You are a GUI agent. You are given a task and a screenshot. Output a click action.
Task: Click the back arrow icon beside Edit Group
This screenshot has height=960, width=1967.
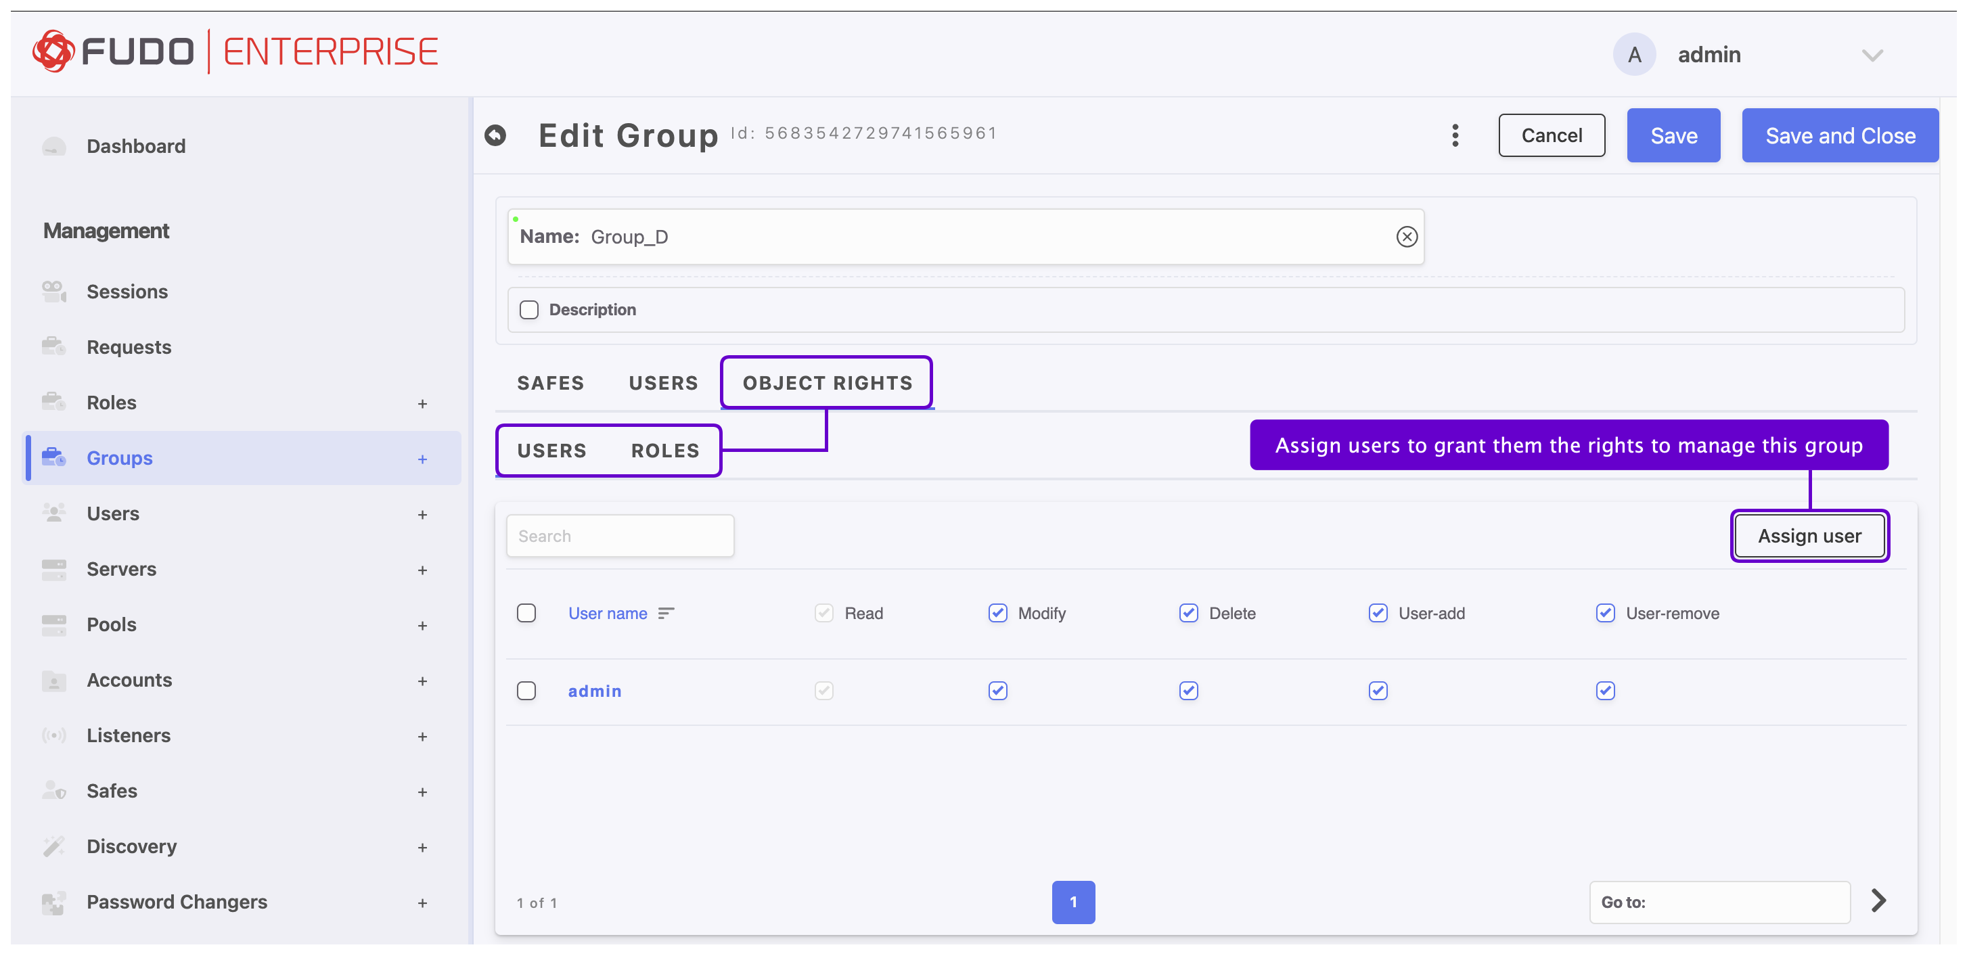[495, 135]
